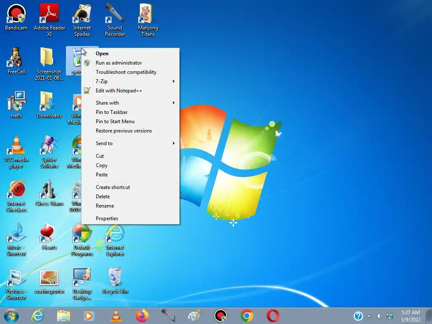Open Windows Media Player from the taskbar
The height and width of the screenshot is (324, 432).
point(89,316)
